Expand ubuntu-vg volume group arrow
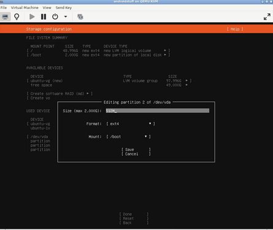Viewport: 273px width, 230px height. [186, 80]
